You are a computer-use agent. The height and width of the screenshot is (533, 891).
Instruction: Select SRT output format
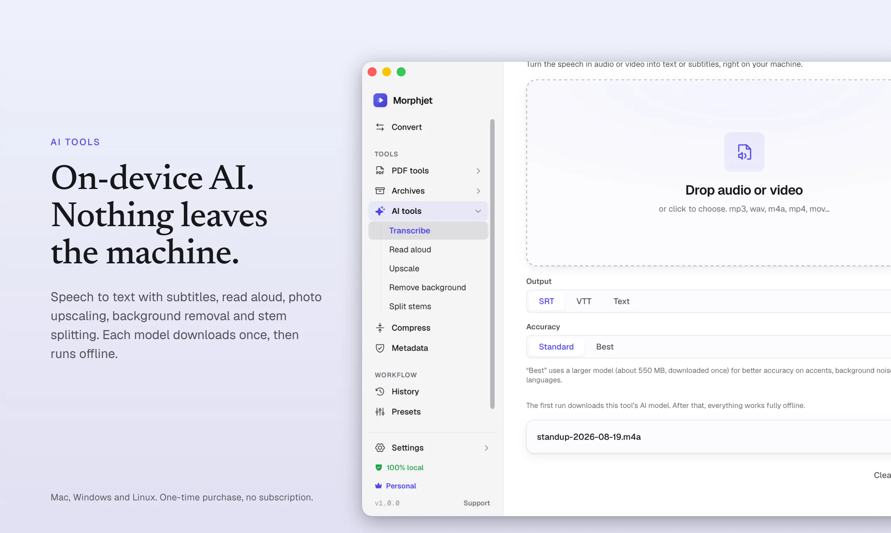point(547,301)
